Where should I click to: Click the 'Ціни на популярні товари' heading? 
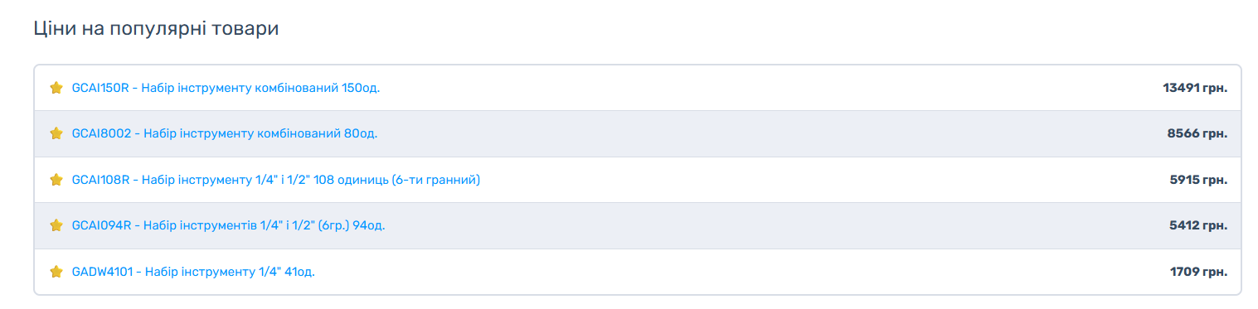click(x=156, y=29)
